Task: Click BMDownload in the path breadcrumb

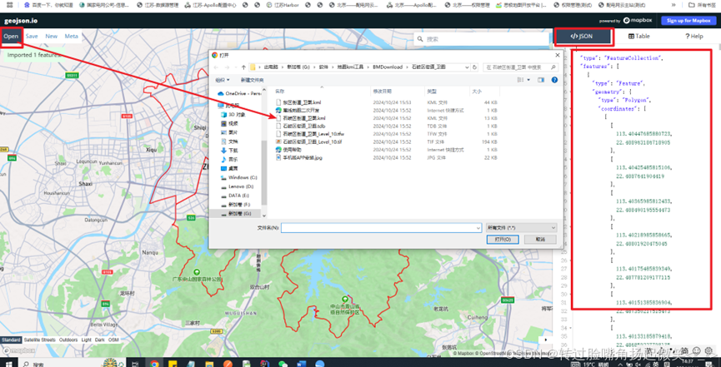Action: tap(387, 67)
